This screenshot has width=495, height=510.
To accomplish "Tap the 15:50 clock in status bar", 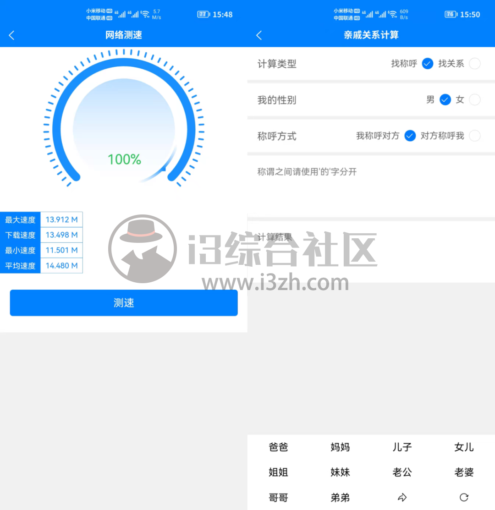I will [x=470, y=14].
